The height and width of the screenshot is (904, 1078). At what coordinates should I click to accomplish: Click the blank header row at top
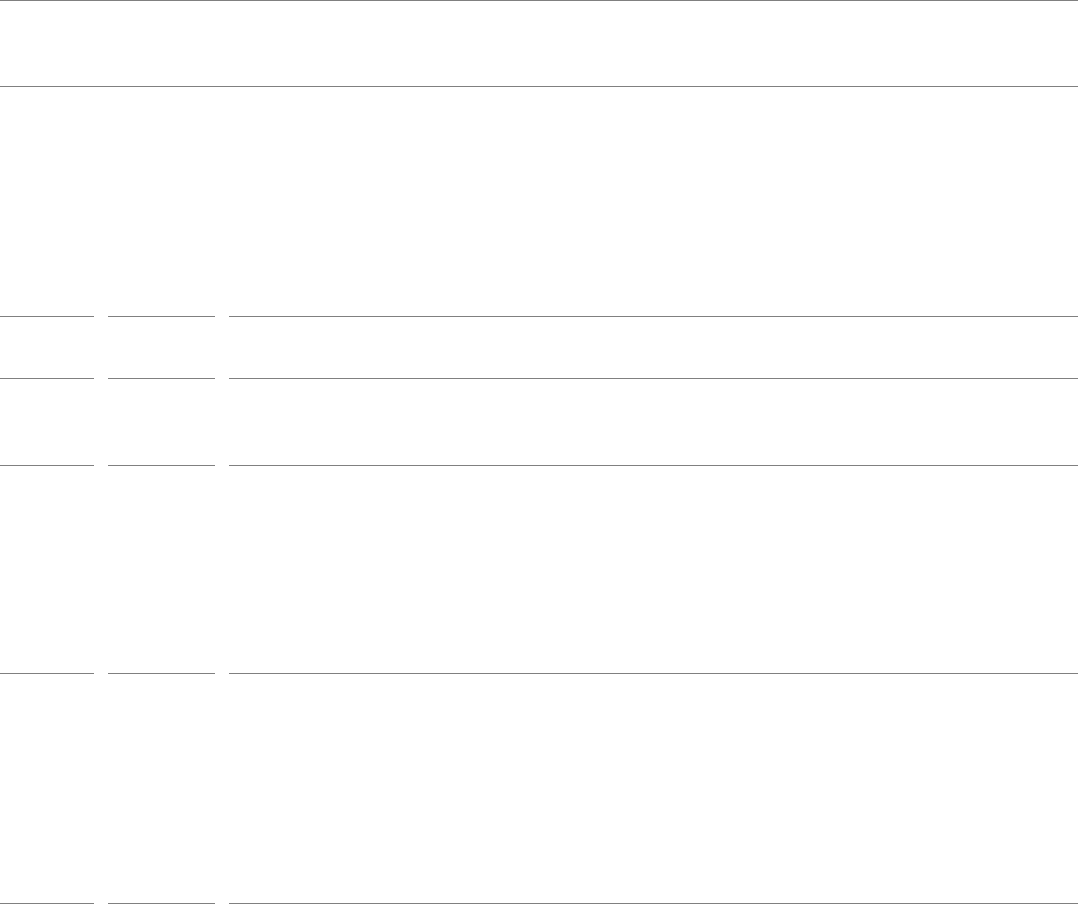539,43
